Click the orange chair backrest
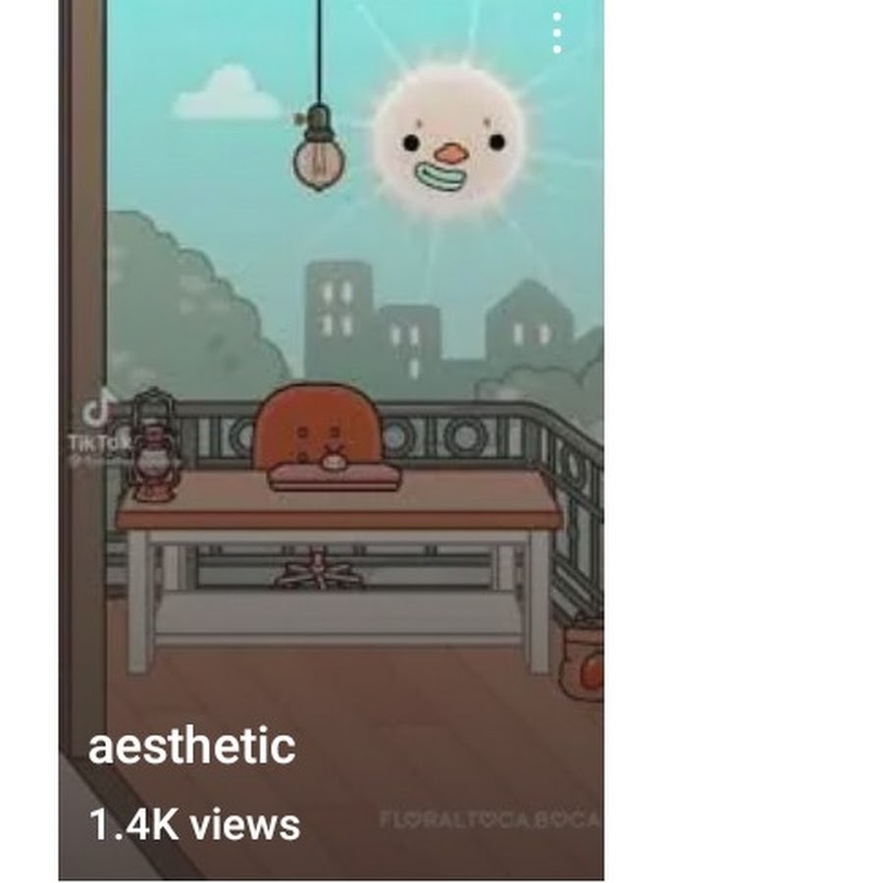The width and height of the screenshot is (883, 883). [319, 424]
